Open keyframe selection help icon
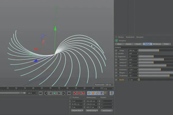173x115 pixels. [x=83, y=93]
